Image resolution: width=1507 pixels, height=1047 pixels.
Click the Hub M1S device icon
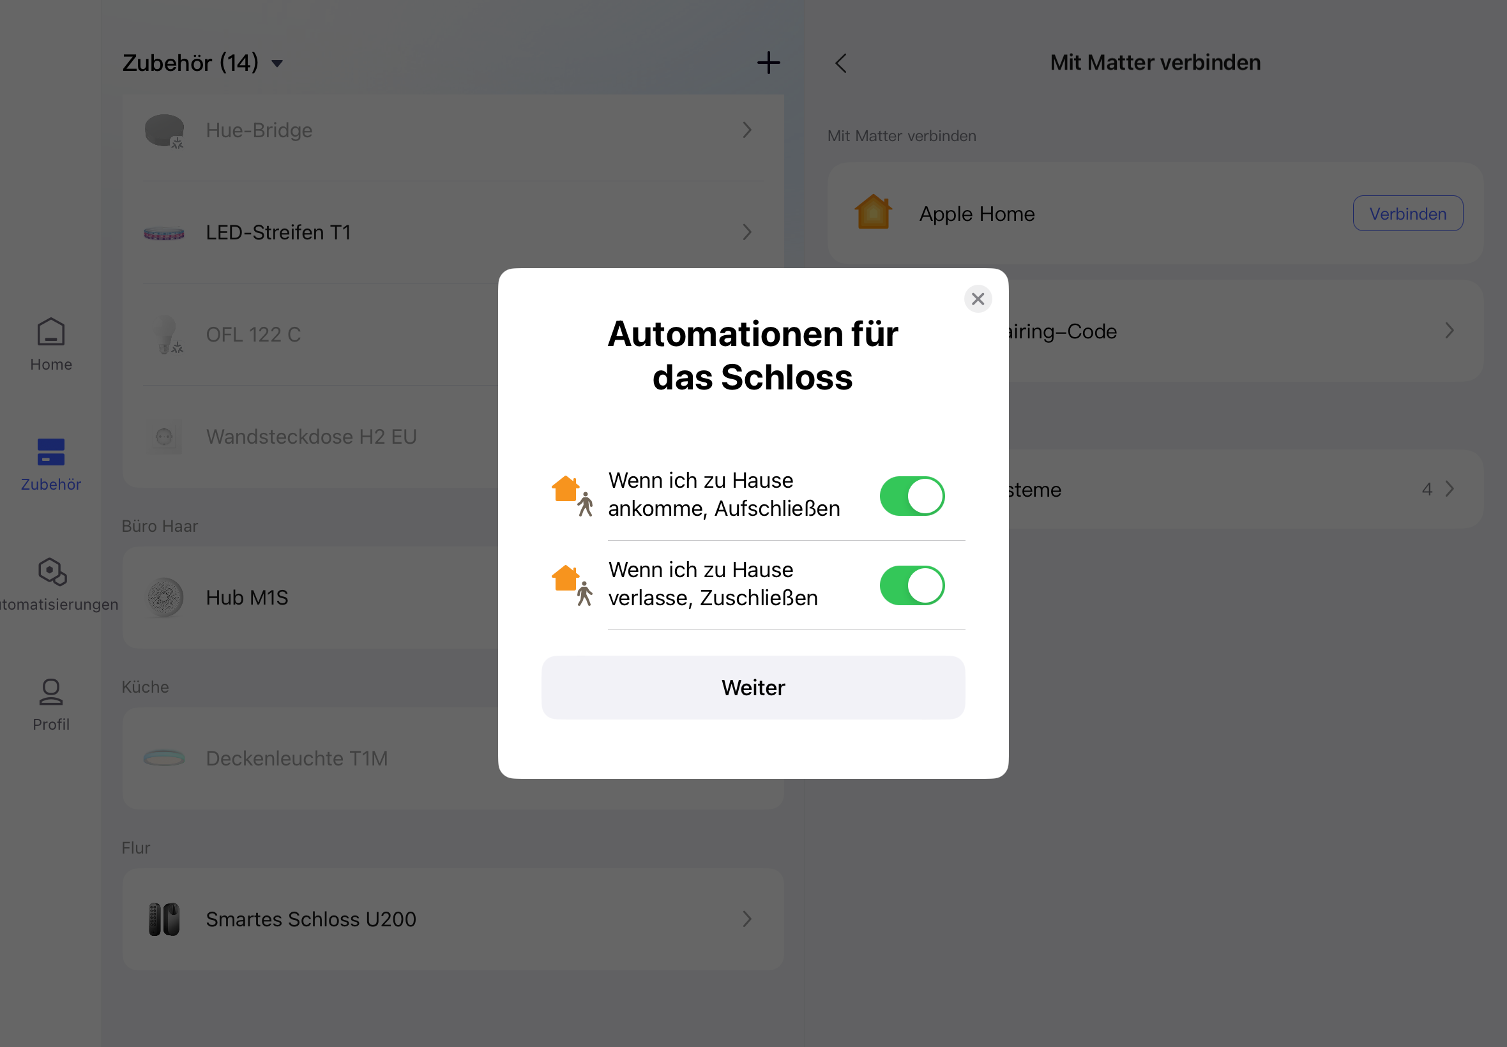164,597
